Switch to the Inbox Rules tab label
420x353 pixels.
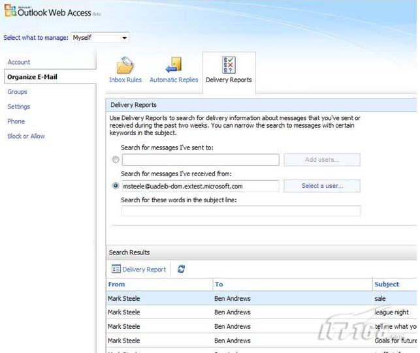pos(125,80)
